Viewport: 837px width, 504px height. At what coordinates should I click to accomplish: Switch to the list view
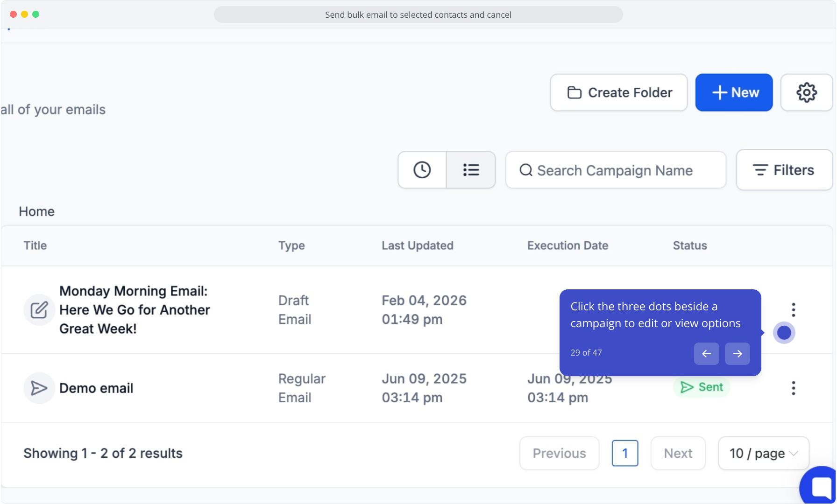pos(471,170)
